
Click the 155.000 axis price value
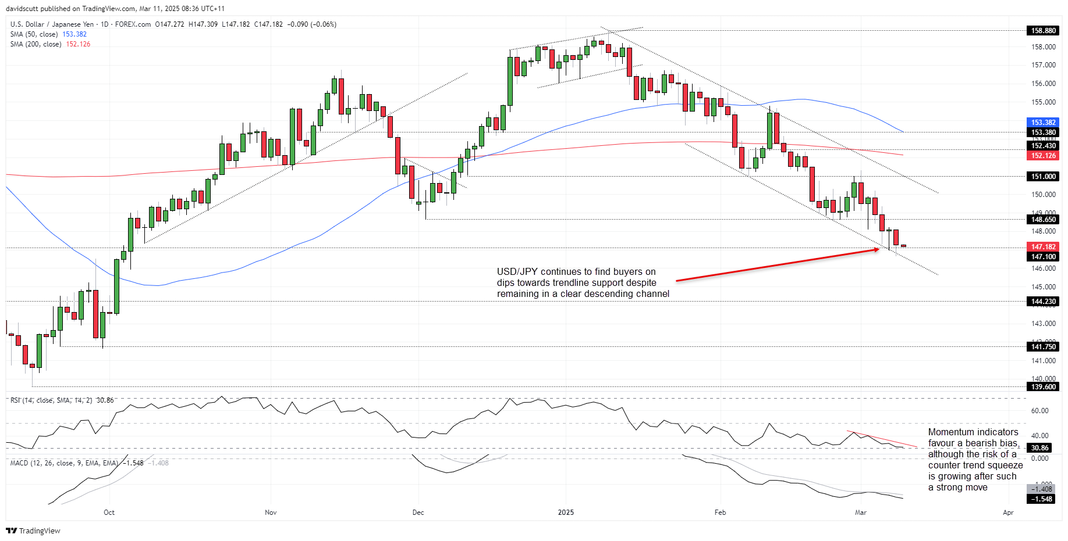point(1044,102)
